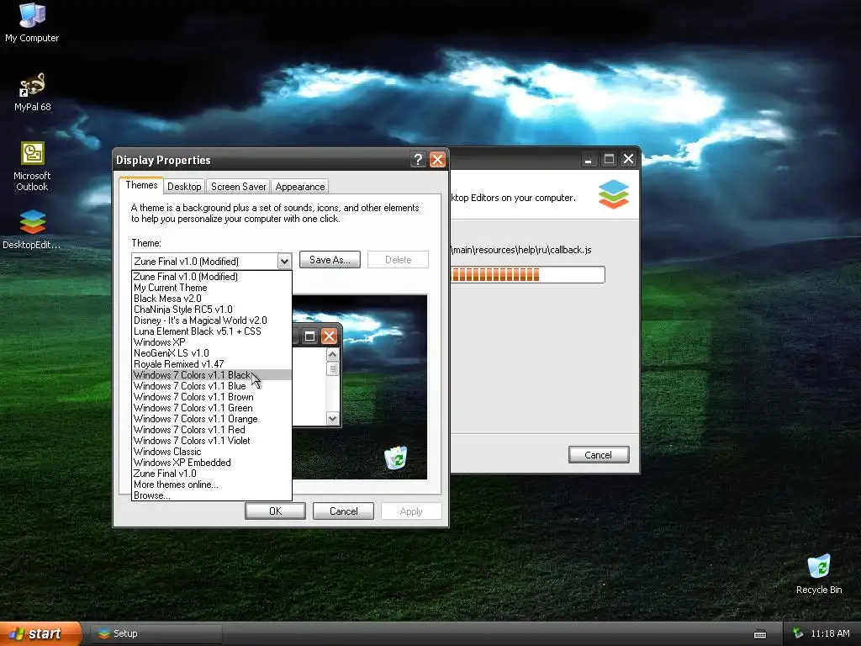Click the keyboard icon in the system tray

coord(760,634)
